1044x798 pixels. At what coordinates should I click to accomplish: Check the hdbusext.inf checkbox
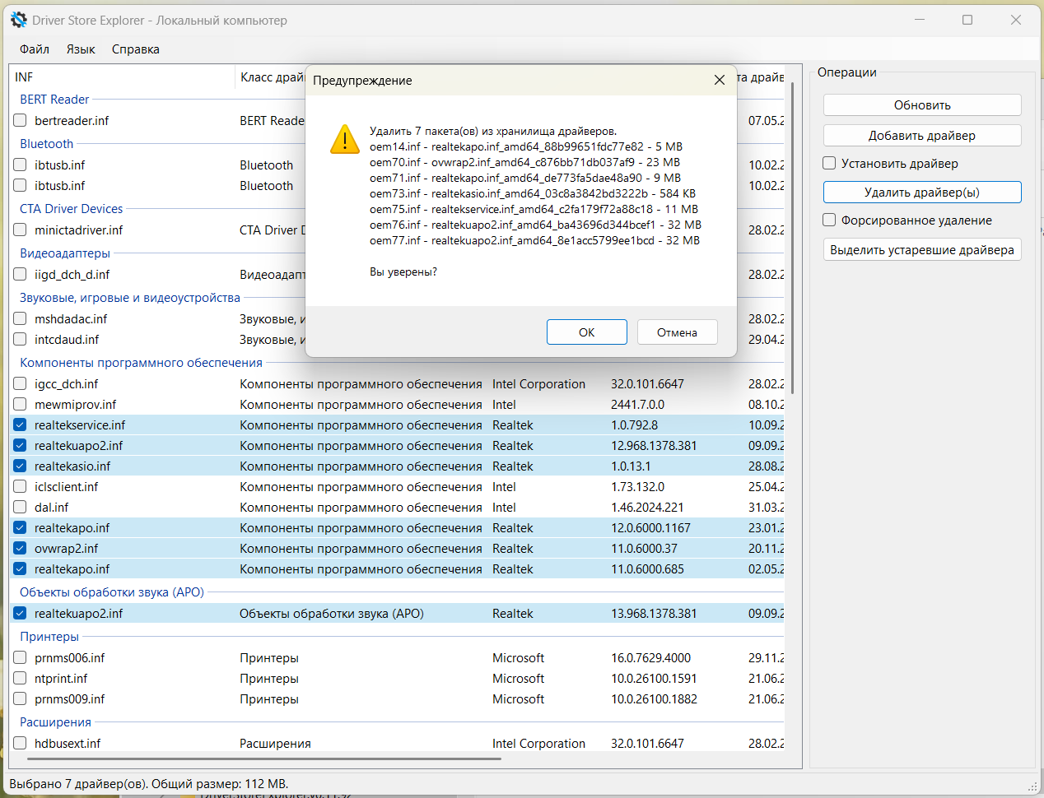(x=21, y=744)
